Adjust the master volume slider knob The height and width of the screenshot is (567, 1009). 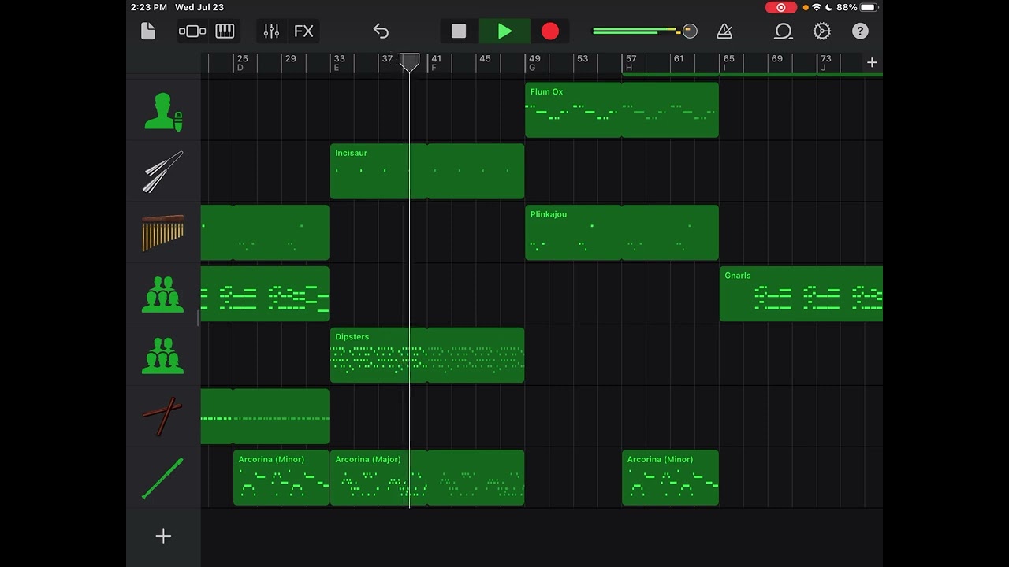point(690,31)
